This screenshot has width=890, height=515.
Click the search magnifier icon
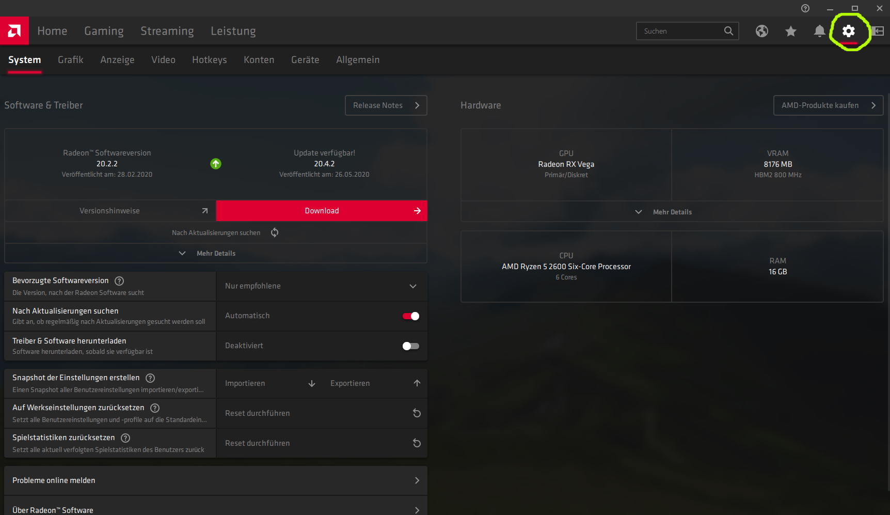tap(728, 31)
